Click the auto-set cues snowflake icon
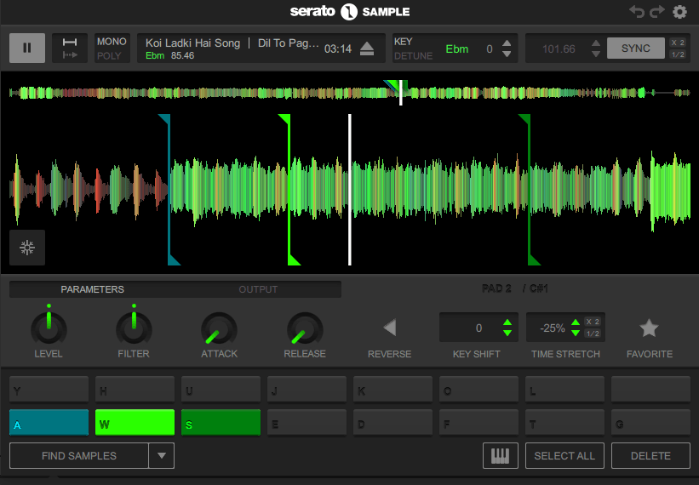The width and height of the screenshot is (699, 485). 27,248
